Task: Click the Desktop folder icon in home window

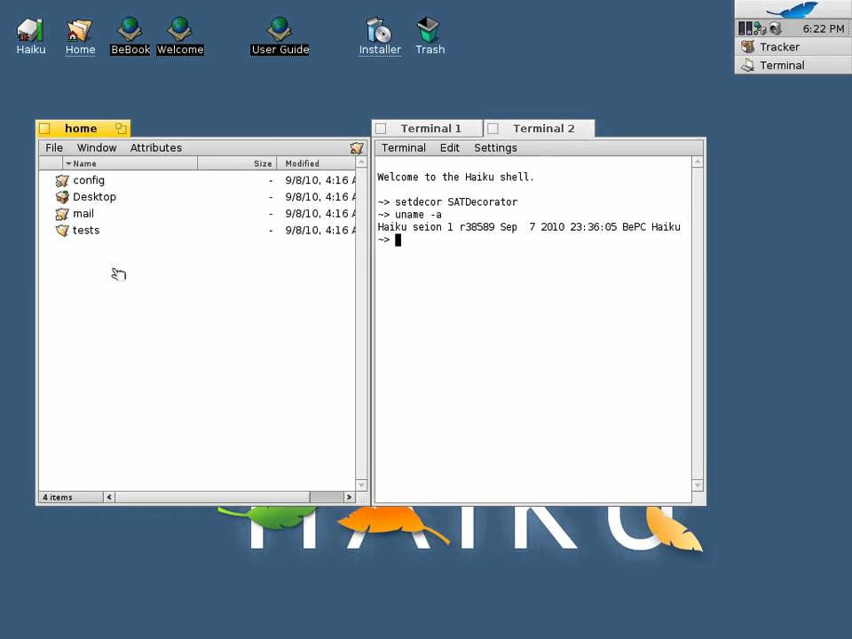Action: (x=62, y=197)
